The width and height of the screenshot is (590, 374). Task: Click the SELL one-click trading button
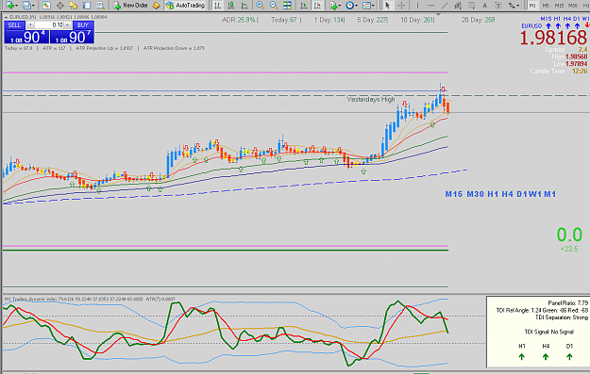point(14,24)
